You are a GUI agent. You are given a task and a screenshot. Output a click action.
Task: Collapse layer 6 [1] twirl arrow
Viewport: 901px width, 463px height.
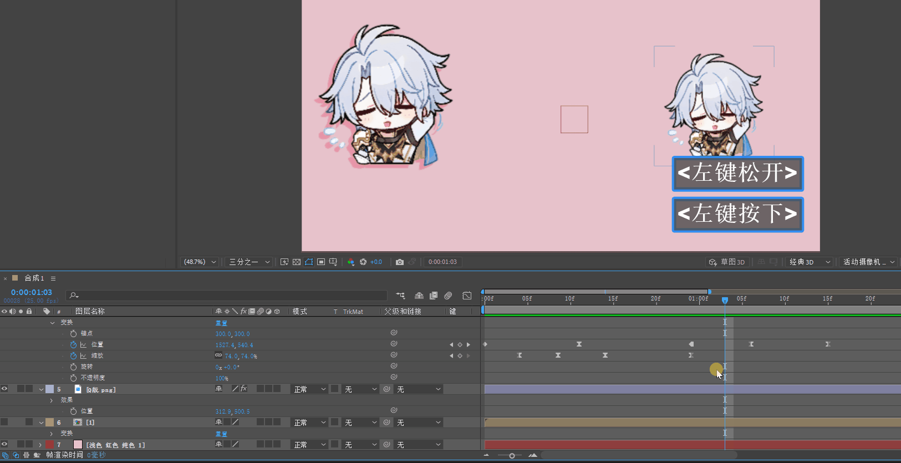click(40, 422)
